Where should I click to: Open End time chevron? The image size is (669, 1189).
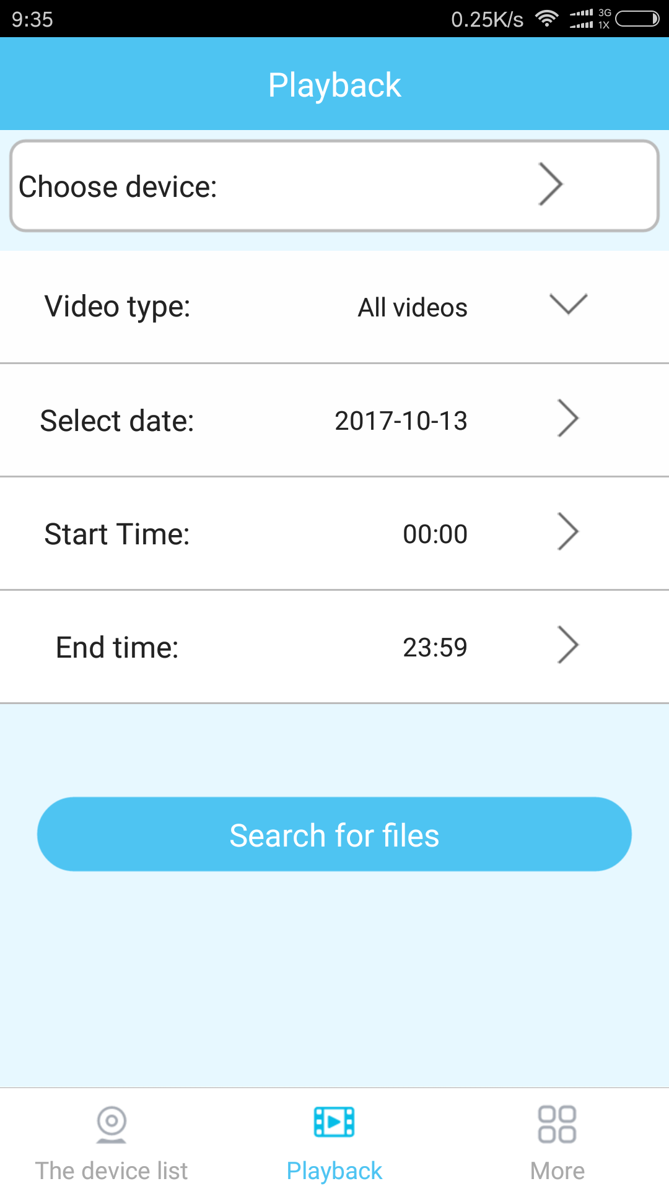tap(567, 645)
